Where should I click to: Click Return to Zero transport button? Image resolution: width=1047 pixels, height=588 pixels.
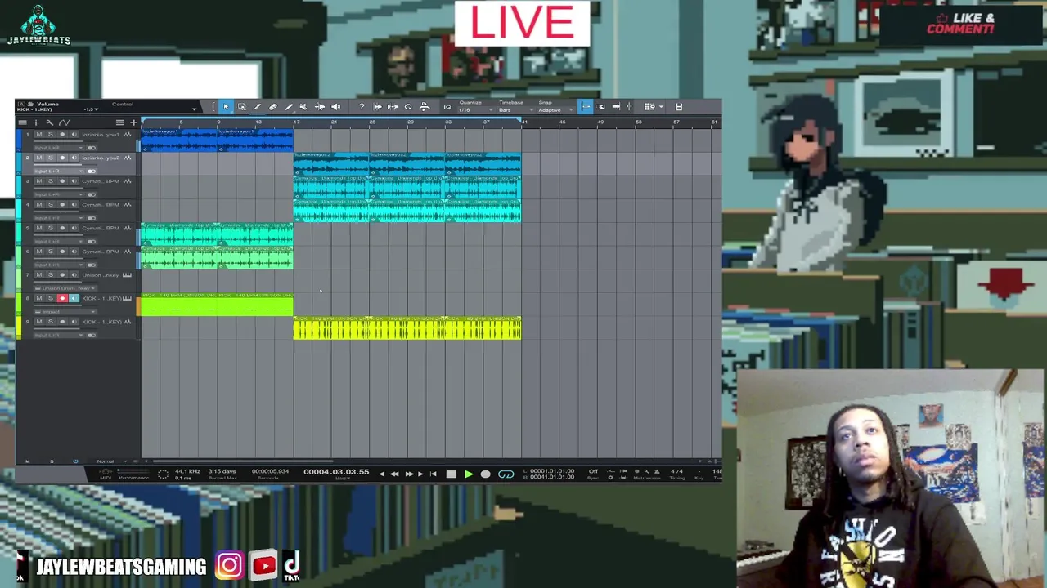(x=434, y=474)
